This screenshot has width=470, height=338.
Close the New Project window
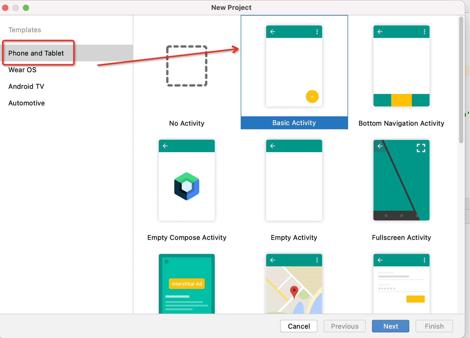[5, 8]
